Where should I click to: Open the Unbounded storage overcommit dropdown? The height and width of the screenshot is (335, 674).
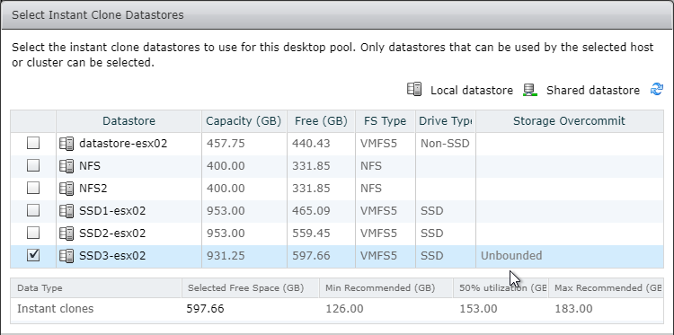[570, 256]
